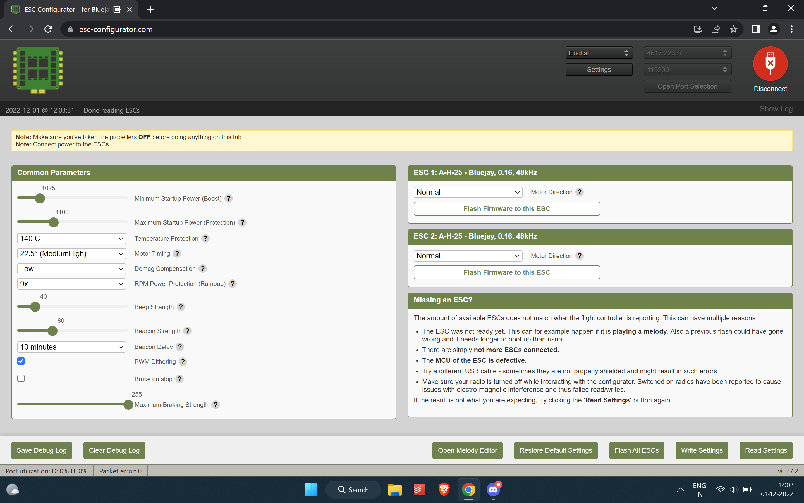804x503 pixels.
Task: Open the English language selector
Action: coord(599,53)
